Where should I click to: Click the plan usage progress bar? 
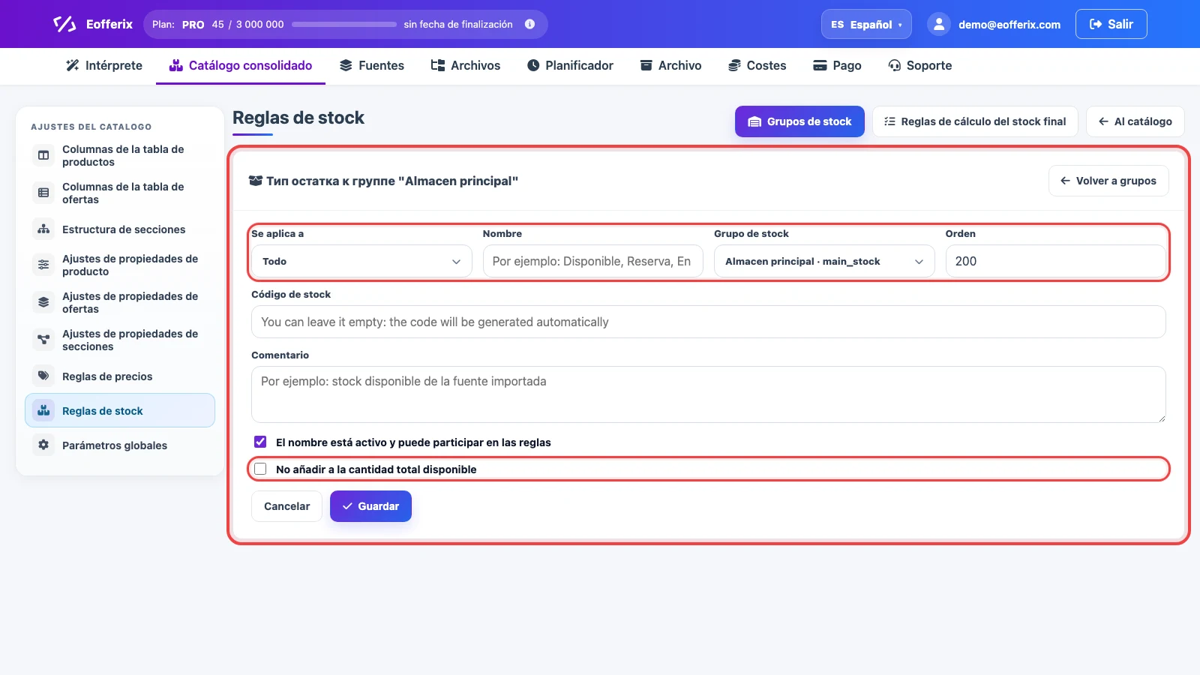pos(344,24)
